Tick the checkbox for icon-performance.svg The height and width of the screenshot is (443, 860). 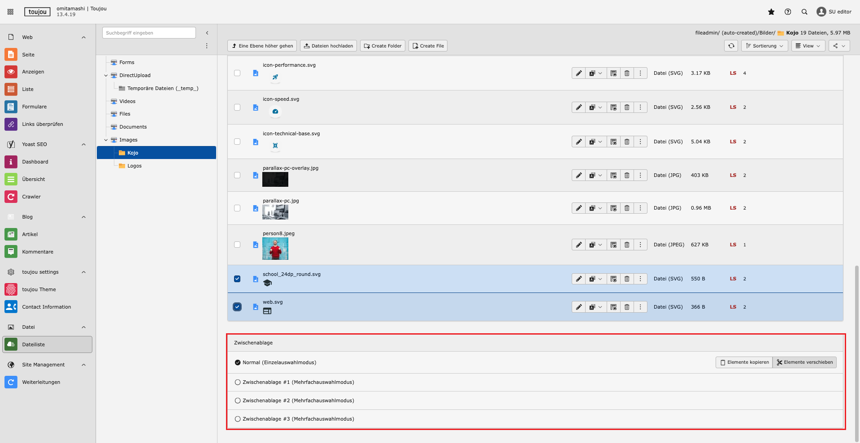(x=237, y=73)
